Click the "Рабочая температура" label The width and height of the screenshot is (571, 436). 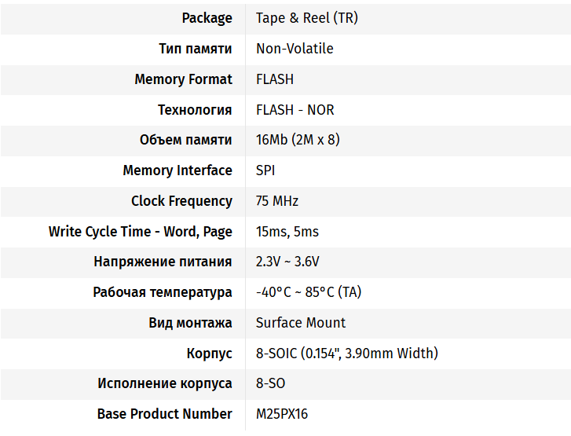coord(163,292)
